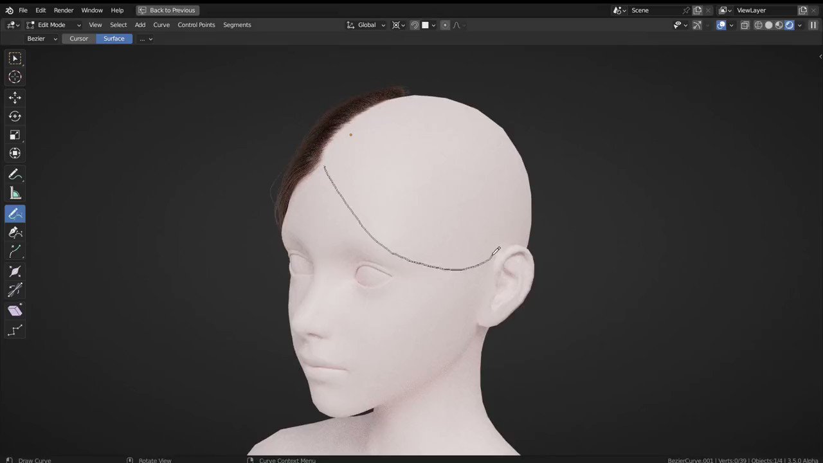Select the Move tool
The width and height of the screenshot is (823, 463).
(15, 97)
